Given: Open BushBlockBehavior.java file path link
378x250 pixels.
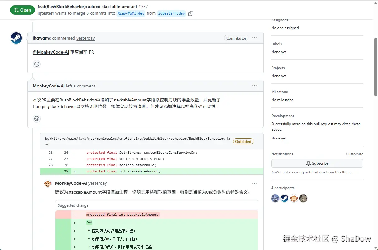Looking at the screenshot, I should tap(138, 141).
